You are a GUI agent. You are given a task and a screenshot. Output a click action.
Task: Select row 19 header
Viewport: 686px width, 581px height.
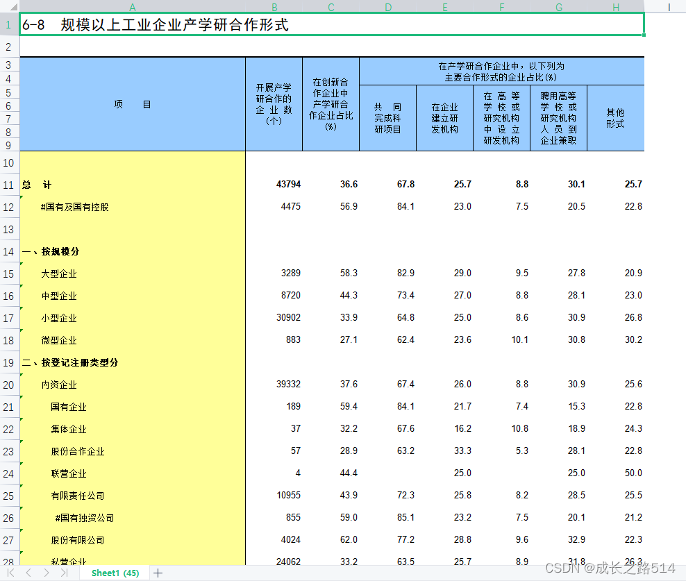10,362
